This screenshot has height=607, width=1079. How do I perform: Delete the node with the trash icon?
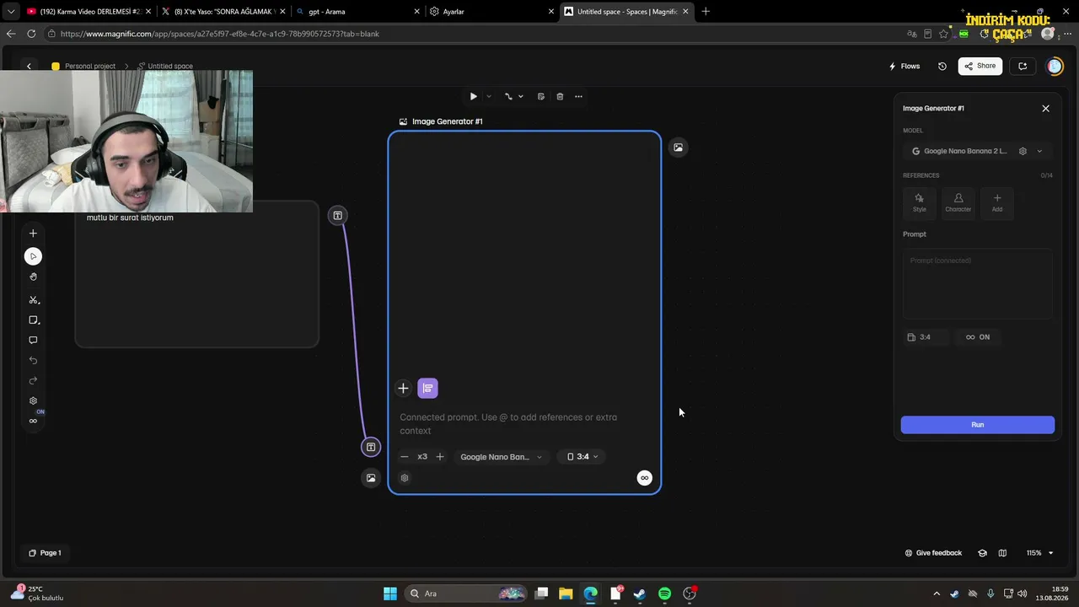pos(560,96)
